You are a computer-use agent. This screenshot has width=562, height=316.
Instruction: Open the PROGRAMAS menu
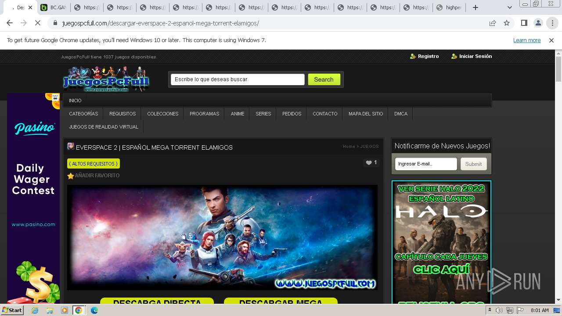[204, 114]
